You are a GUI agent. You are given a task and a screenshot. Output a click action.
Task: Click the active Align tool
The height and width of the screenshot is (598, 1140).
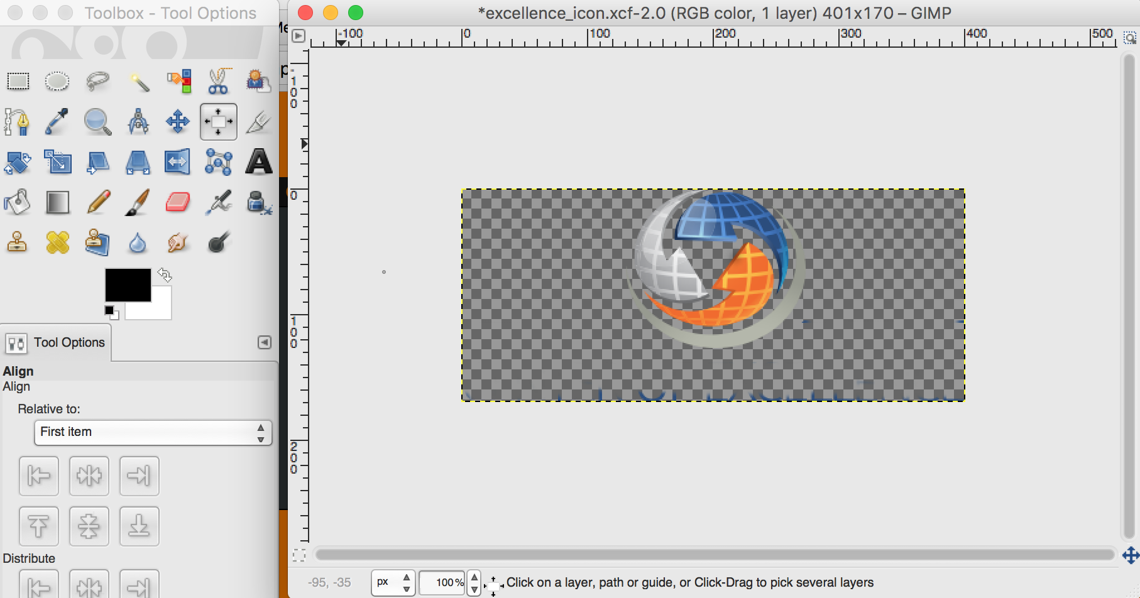point(218,121)
